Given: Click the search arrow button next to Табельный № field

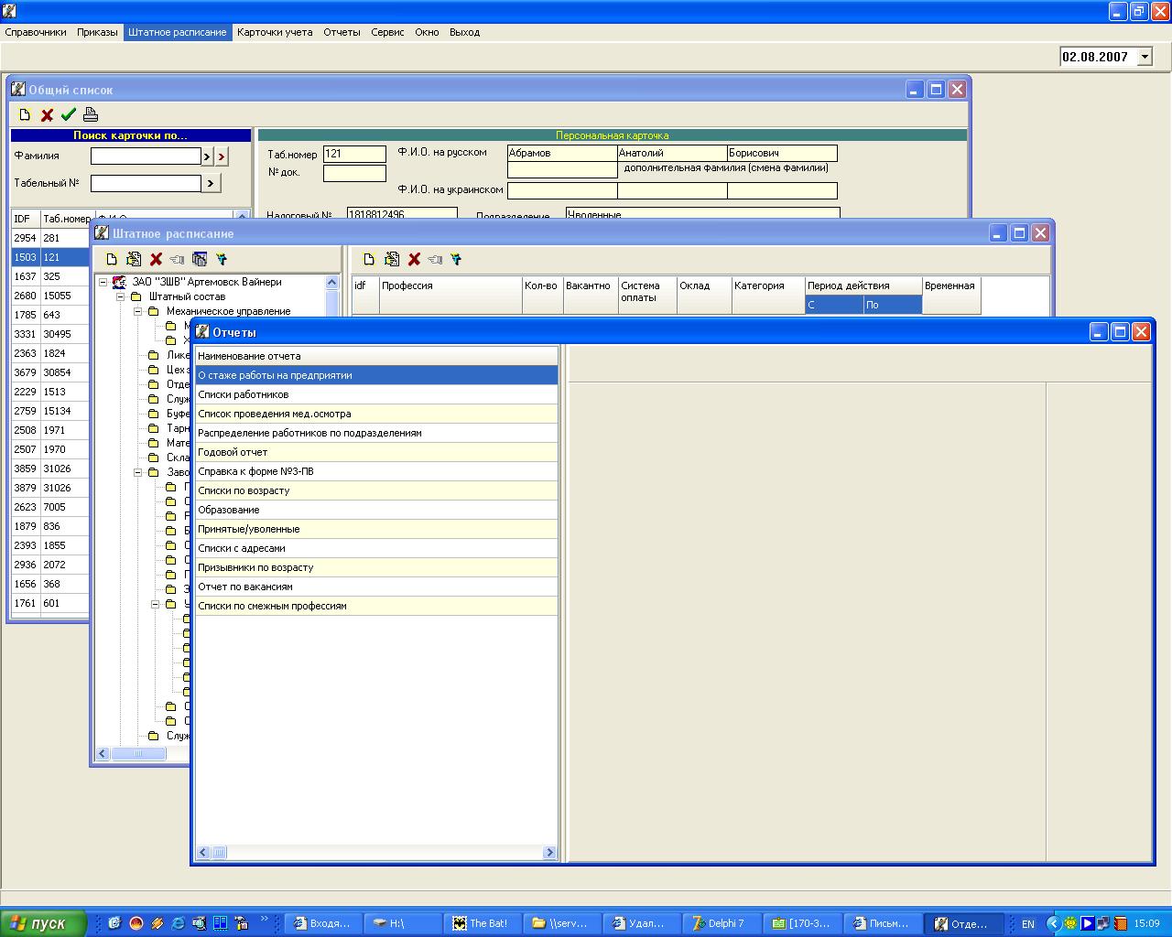Looking at the screenshot, I should [x=211, y=183].
